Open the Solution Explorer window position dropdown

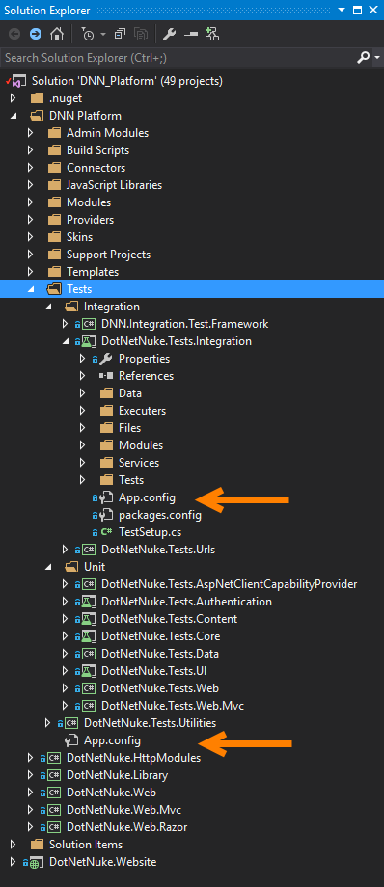[x=342, y=10]
